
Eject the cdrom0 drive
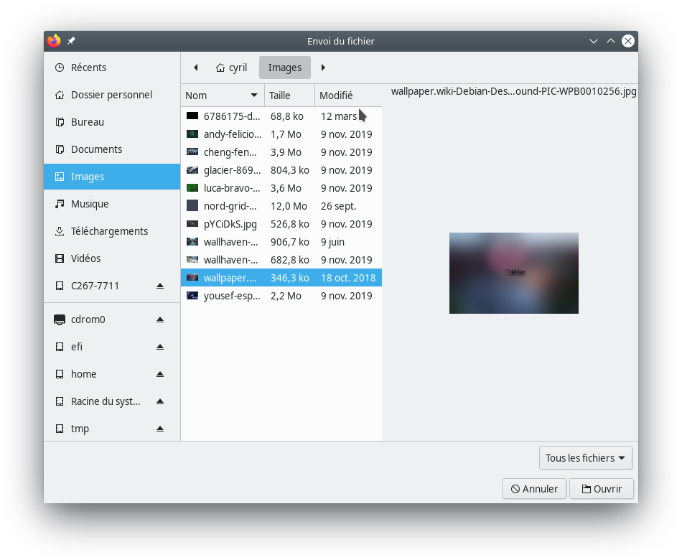(160, 319)
